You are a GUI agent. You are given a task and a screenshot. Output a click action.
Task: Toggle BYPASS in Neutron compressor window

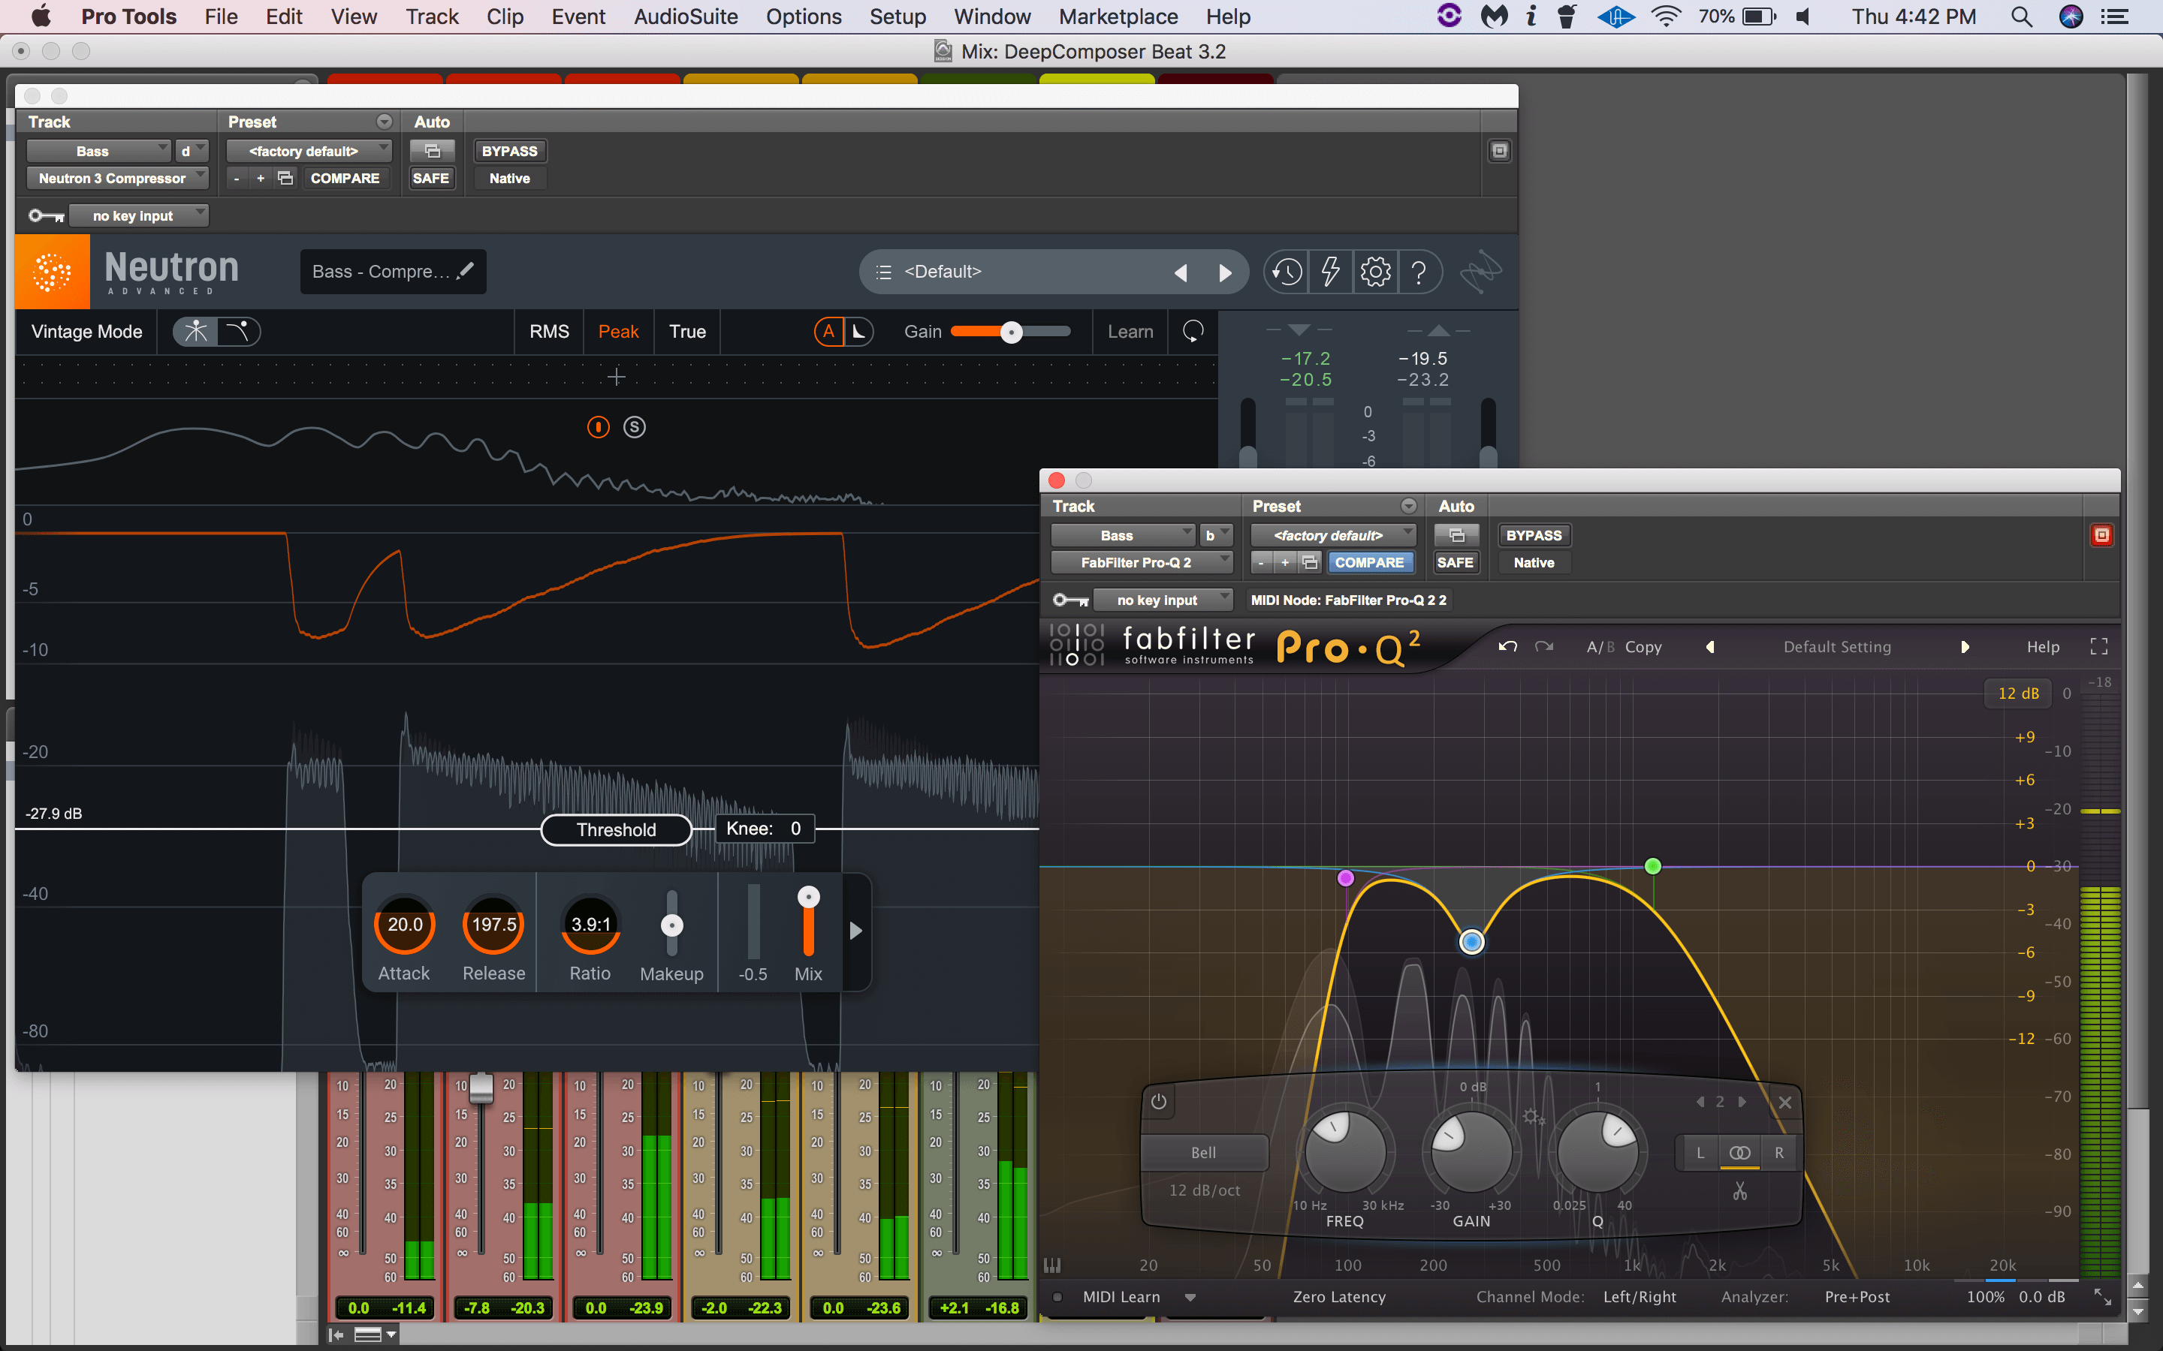point(509,151)
